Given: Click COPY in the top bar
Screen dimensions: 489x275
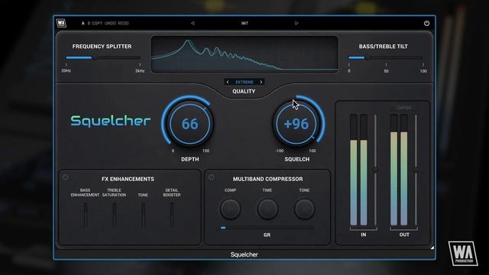Looking at the screenshot, I should point(97,23).
